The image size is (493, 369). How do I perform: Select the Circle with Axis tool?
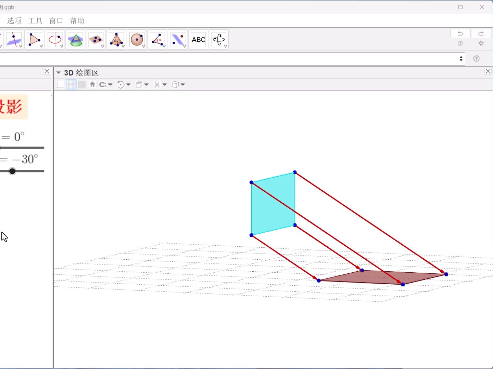[x=55, y=40]
